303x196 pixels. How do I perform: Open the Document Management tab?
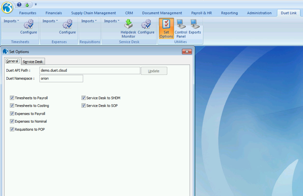click(162, 13)
